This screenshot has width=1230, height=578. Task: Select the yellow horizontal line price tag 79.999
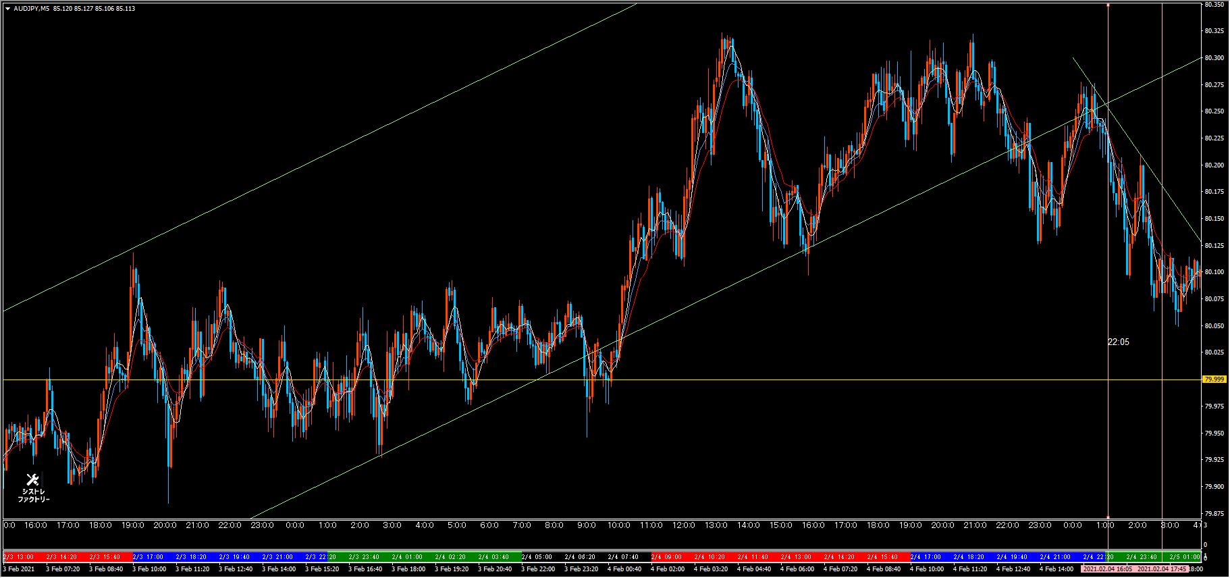pos(1214,379)
